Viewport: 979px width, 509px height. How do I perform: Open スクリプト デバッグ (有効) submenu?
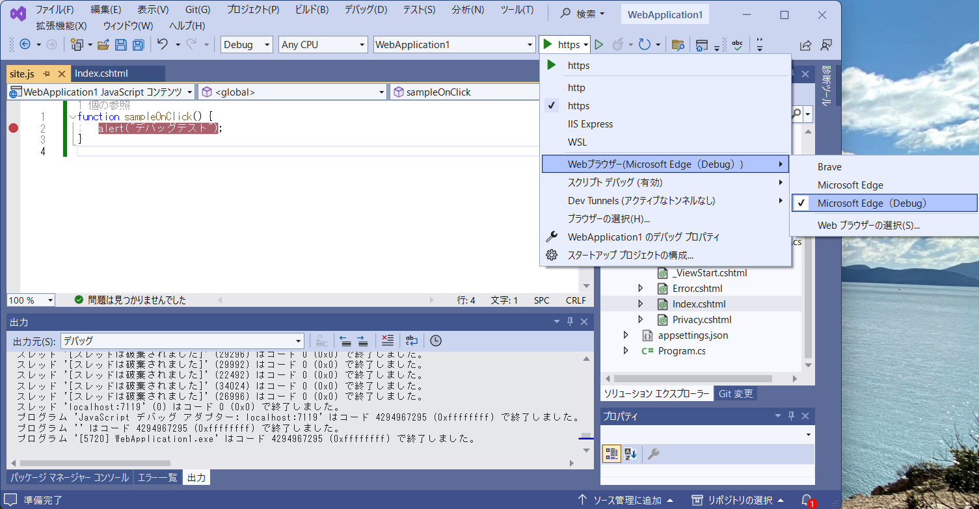pos(665,183)
